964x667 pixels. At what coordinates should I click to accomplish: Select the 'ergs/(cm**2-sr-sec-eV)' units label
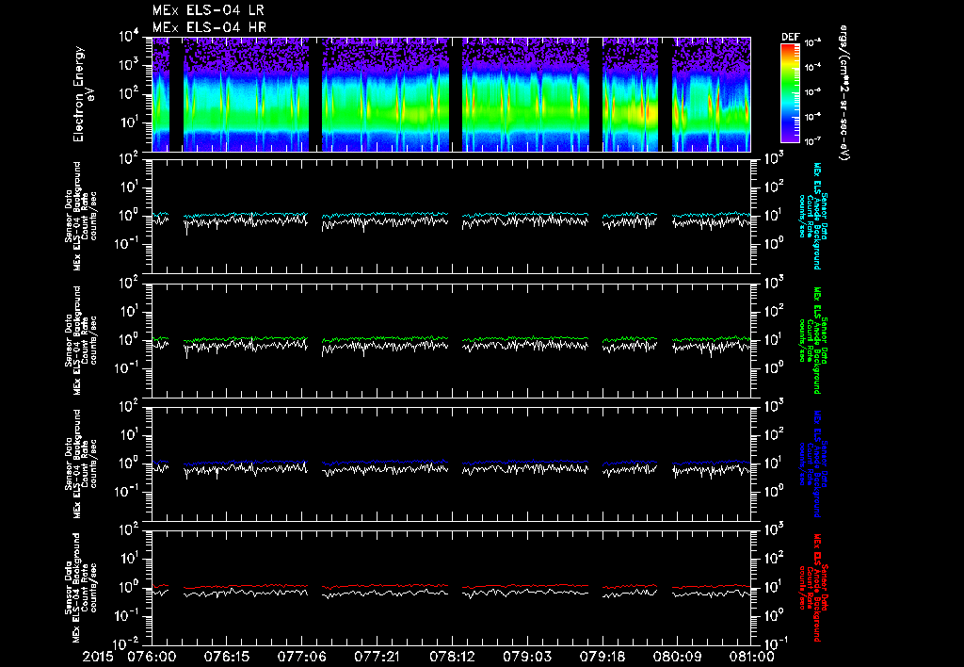click(843, 93)
